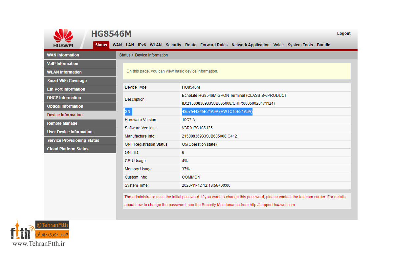Click Device Type value HG8546M
Viewport: 394px width, 256px height.
191,87
